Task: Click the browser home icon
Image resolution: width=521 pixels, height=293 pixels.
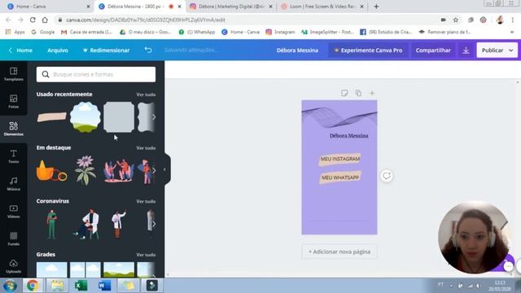Action: (45, 20)
